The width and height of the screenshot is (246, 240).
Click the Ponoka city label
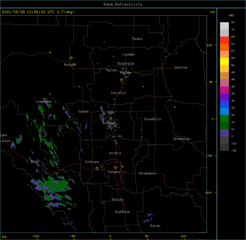click(x=137, y=39)
